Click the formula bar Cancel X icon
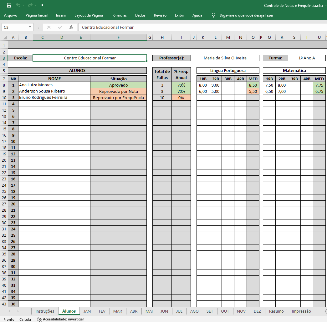Screen dimensions: 327x322 [49, 27]
